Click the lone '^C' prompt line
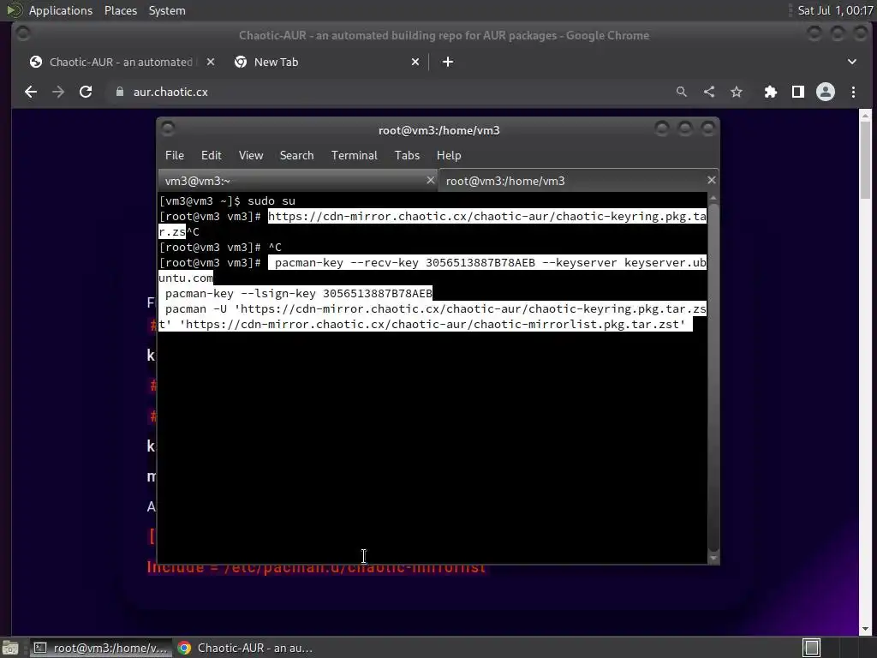The height and width of the screenshot is (658, 877). 220,248
